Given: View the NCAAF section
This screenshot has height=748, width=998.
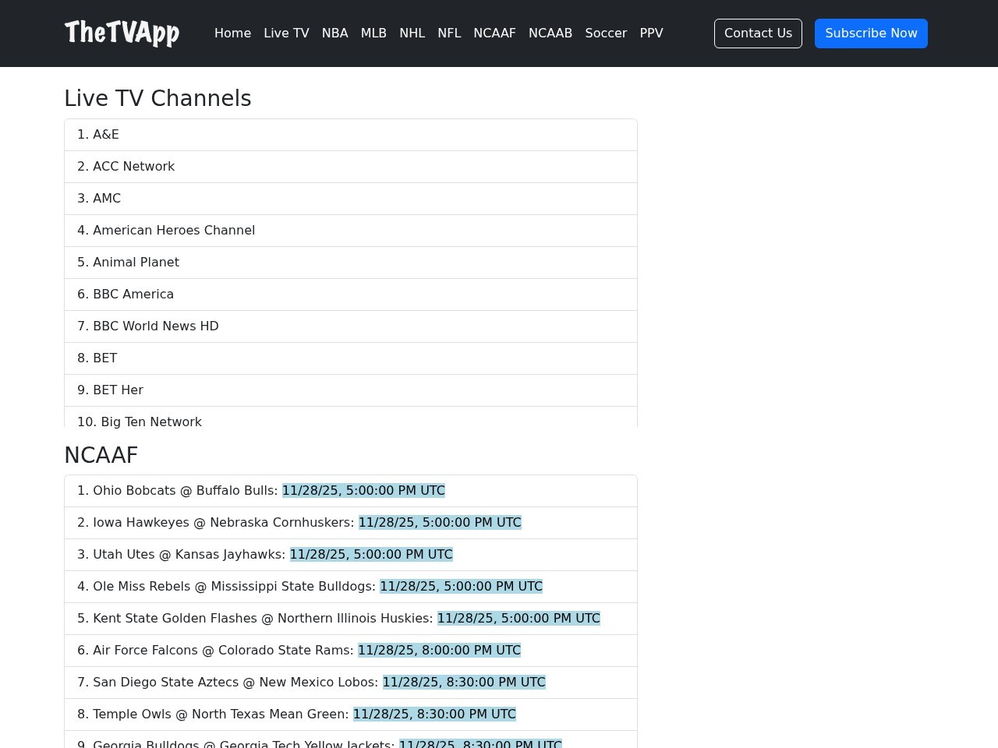Looking at the screenshot, I should (x=494, y=33).
